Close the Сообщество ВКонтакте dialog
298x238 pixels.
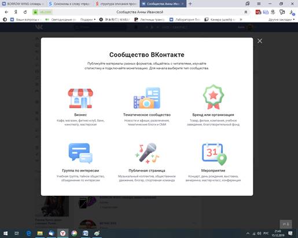(260, 41)
